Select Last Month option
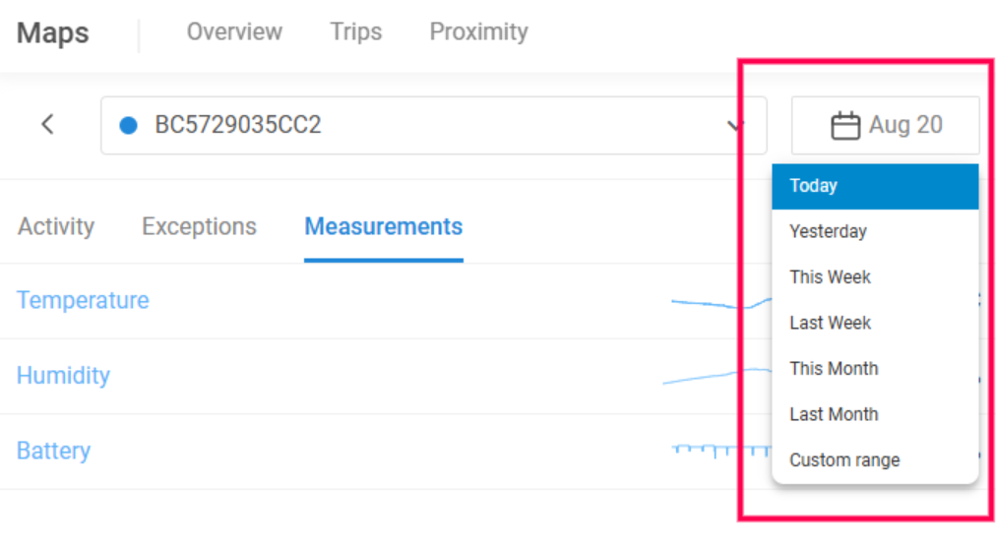 [875, 415]
